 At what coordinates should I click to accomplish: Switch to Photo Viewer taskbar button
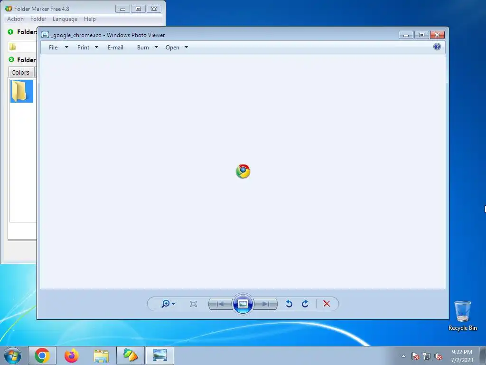160,355
